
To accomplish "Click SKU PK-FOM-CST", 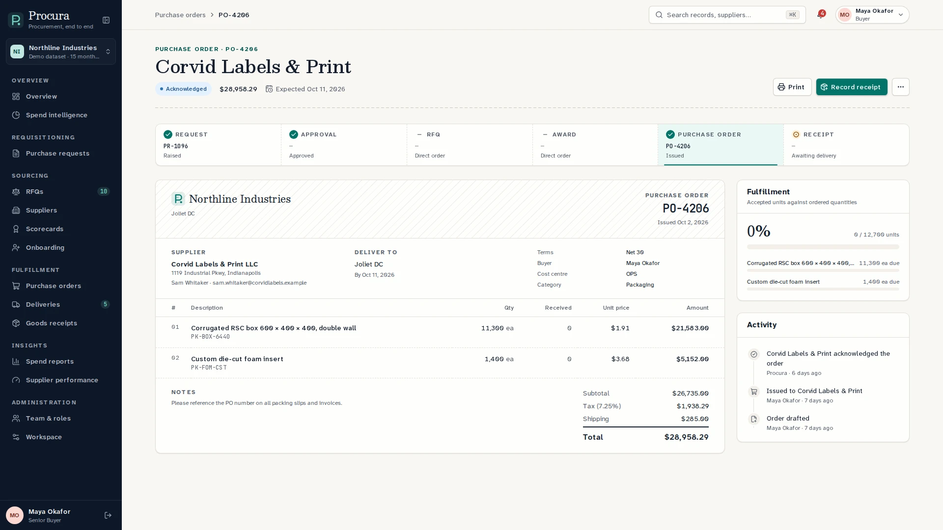I will tap(209, 368).
